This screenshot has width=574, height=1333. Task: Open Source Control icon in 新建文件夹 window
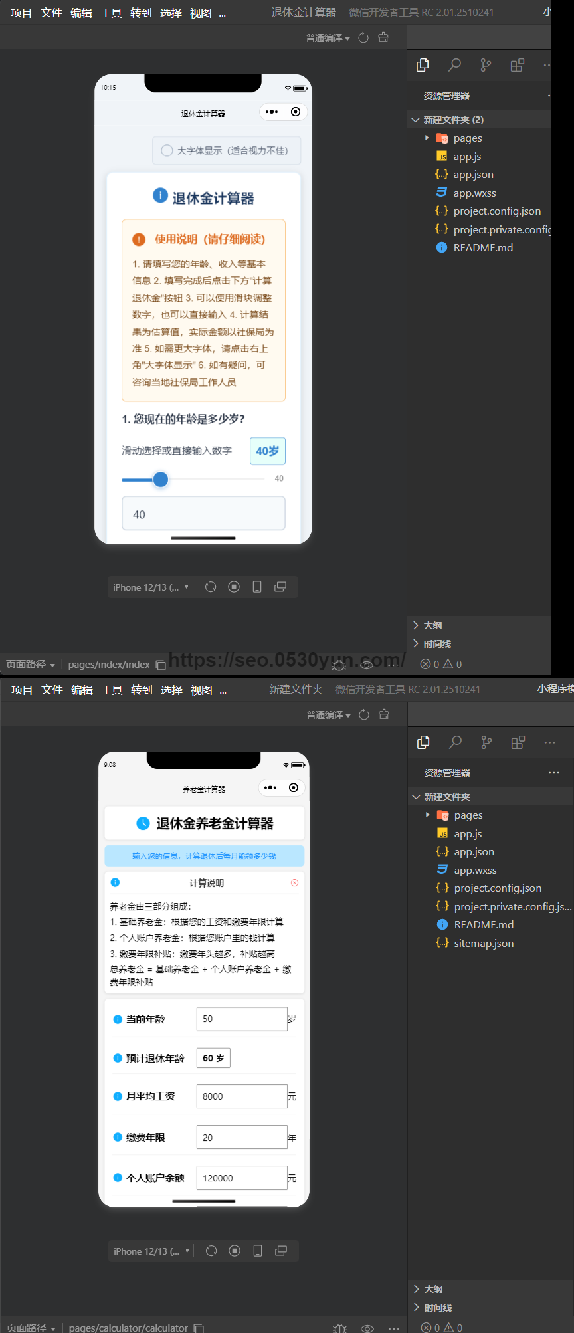pos(487,742)
